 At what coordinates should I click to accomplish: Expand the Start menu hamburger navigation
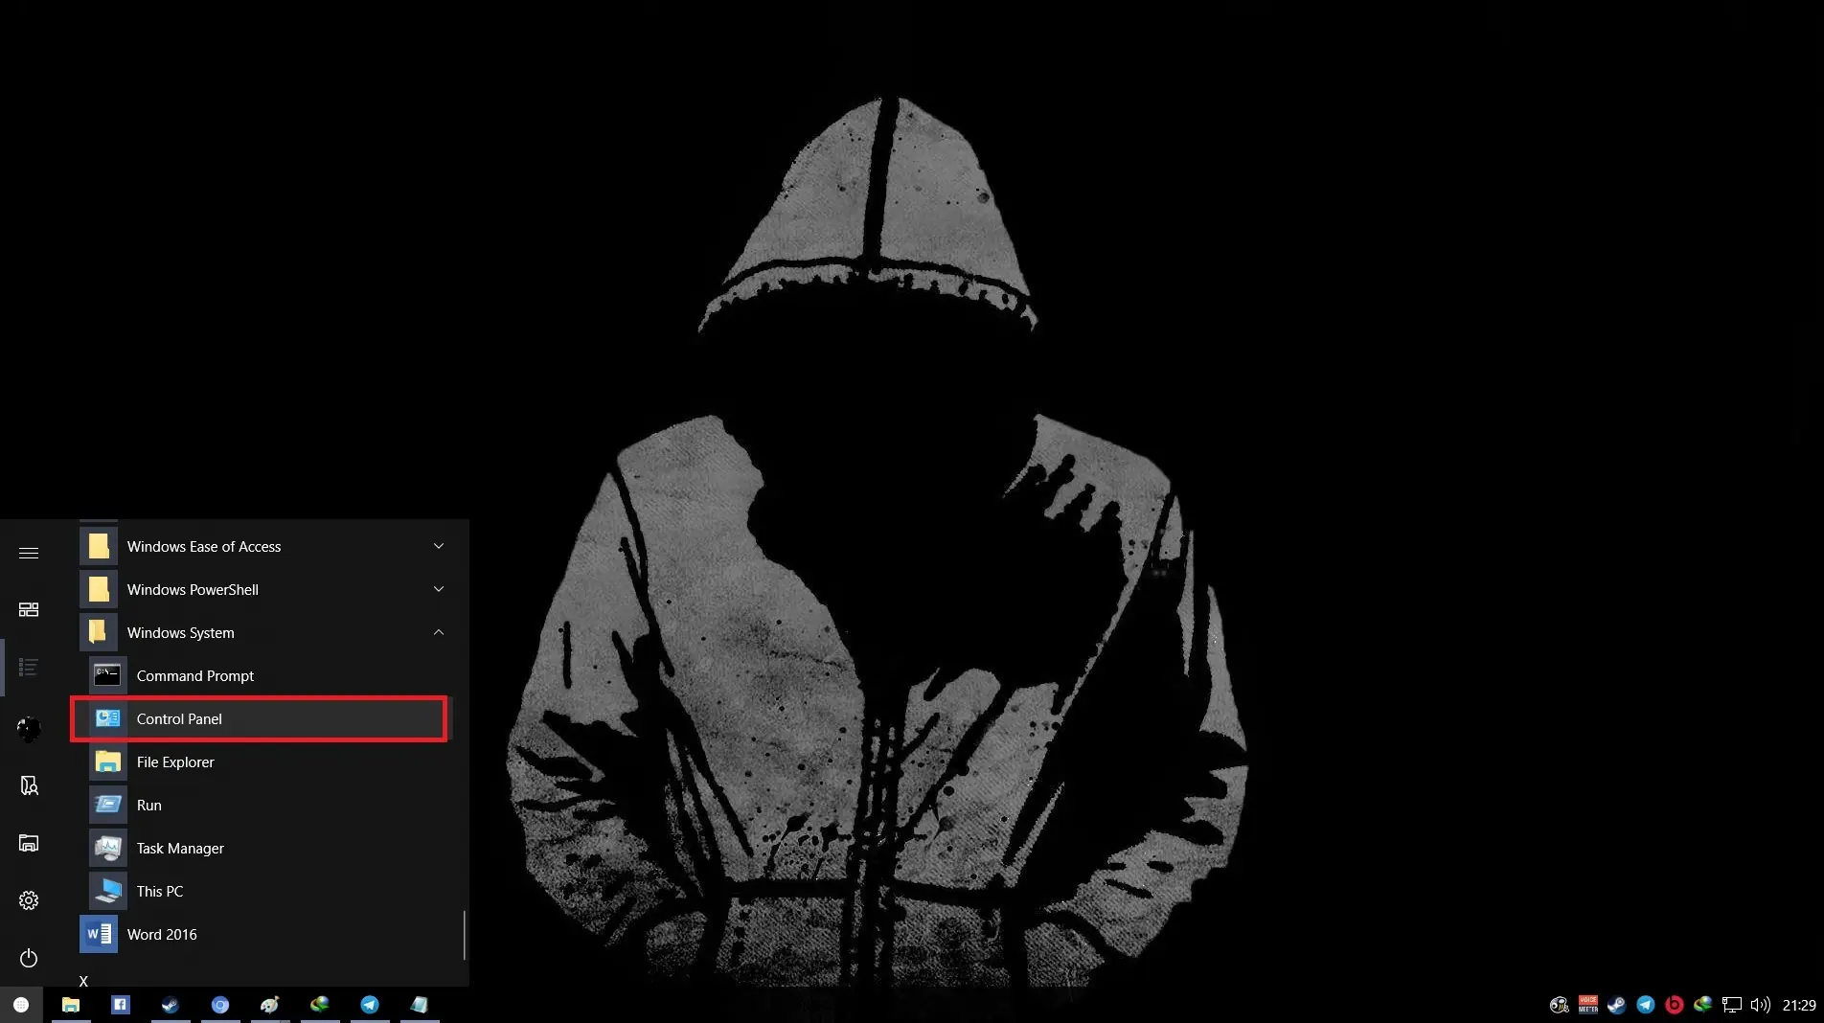point(29,553)
